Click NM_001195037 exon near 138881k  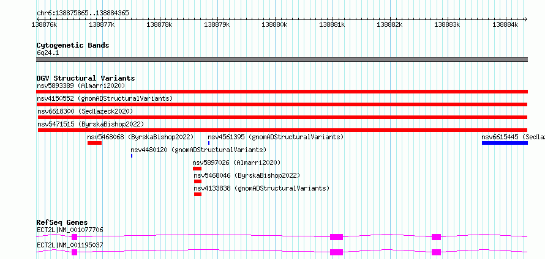point(336,252)
